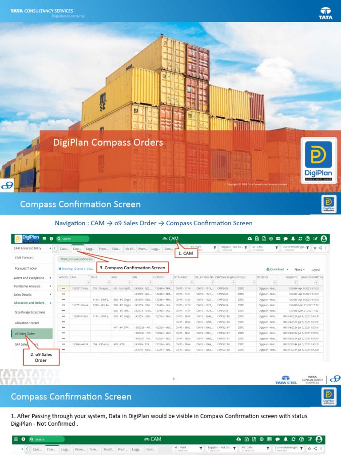Screen dimensions: 341x455
Task: Click the Search field in the first DigiPlan header
Action: click(73, 239)
